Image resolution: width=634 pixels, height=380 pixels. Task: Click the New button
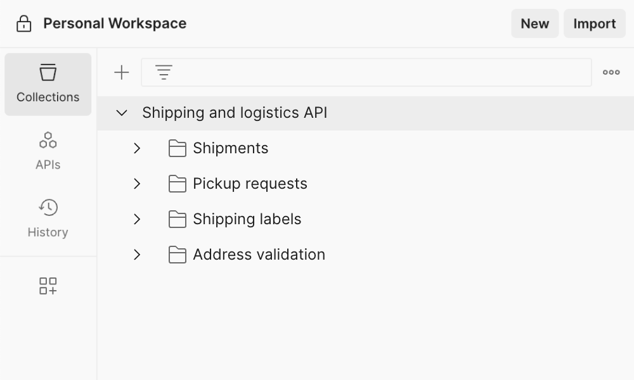click(x=534, y=23)
